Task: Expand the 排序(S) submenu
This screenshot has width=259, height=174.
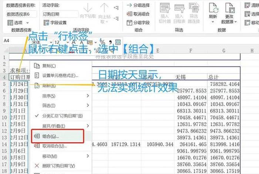Action: [x=60, y=96]
